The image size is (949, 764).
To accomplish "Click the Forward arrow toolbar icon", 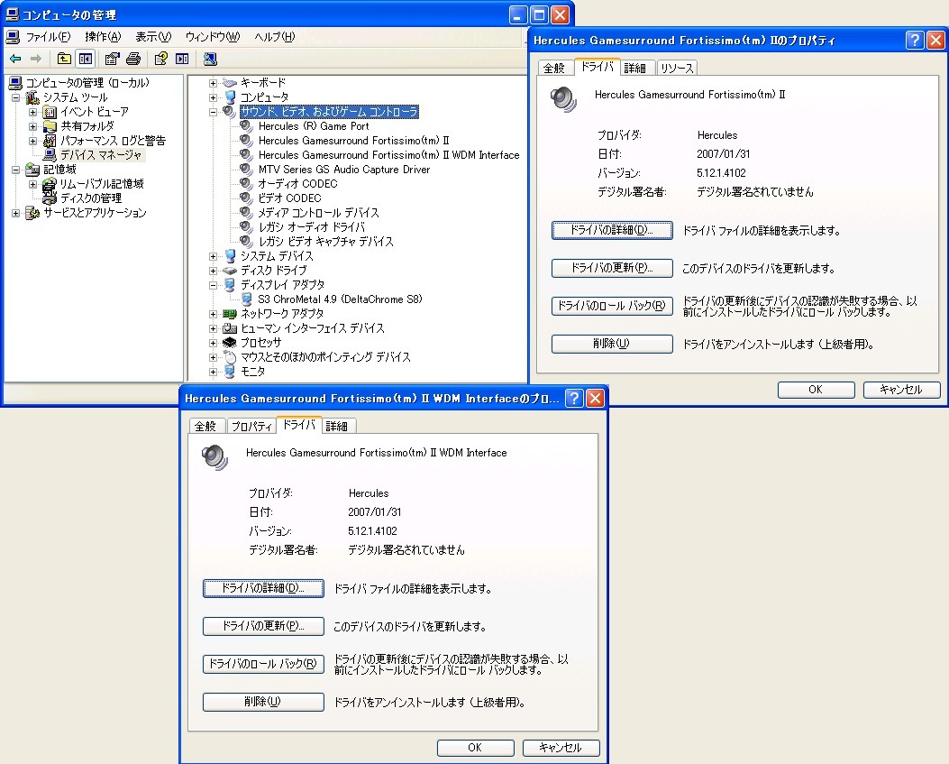I will (x=36, y=59).
